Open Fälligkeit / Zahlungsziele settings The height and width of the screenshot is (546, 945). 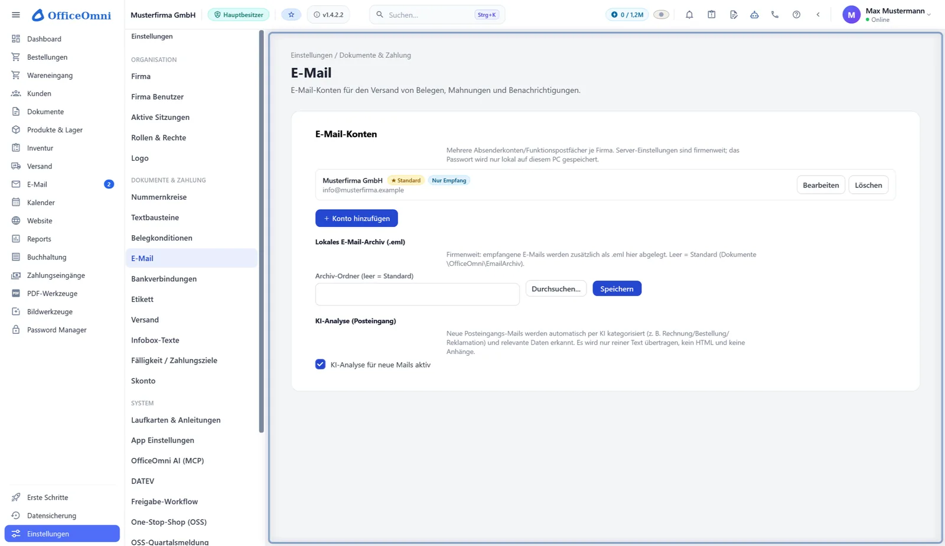[x=191, y=360]
